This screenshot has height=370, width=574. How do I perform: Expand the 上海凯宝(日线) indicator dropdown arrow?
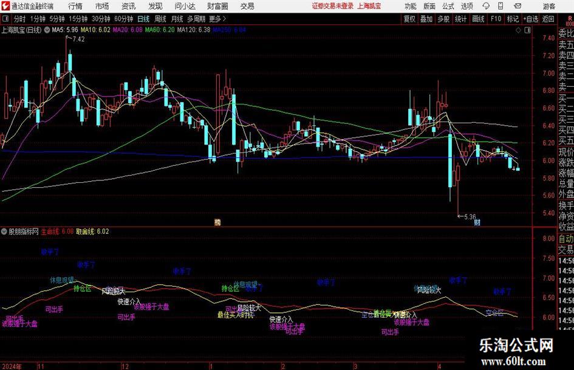(47, 30)
